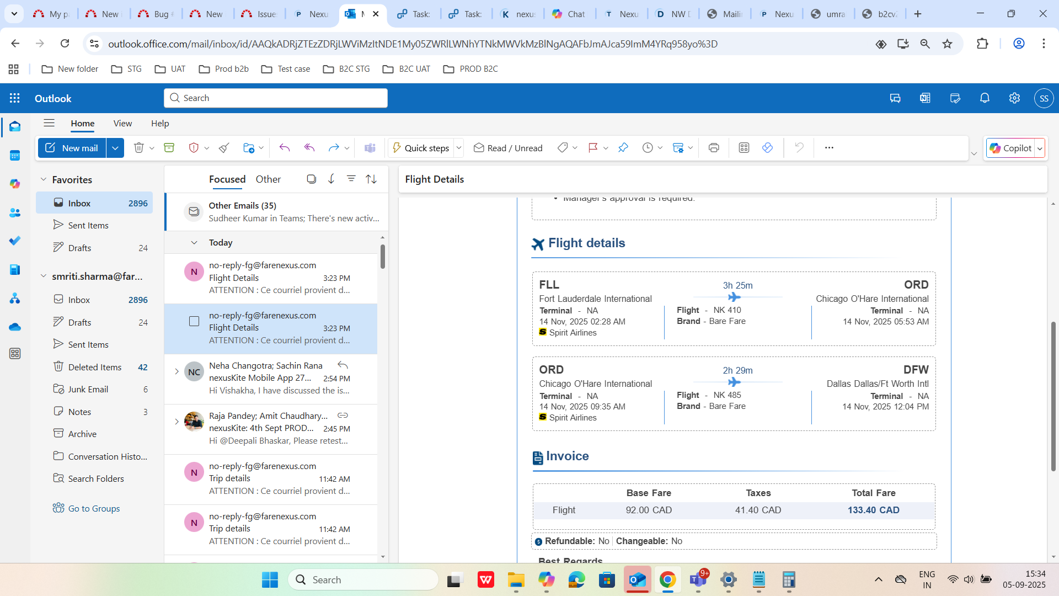The image size is (1059, 596).
Task: Open People from the left app rail
Action: click(15, 212)
